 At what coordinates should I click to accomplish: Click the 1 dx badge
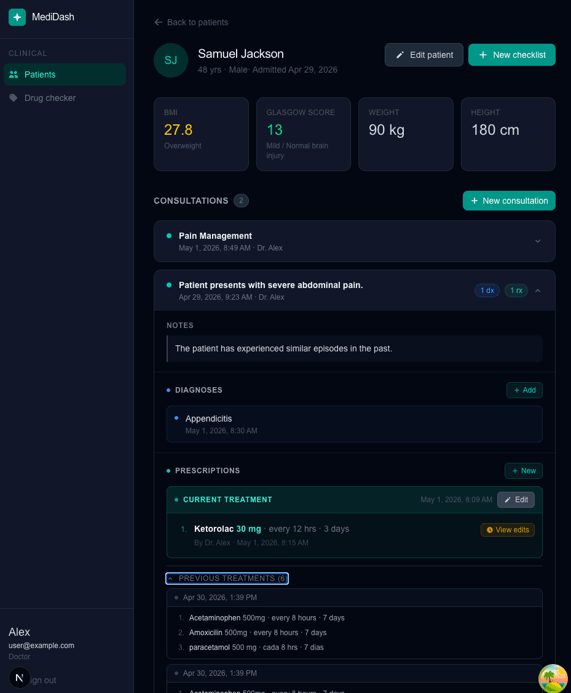487,290
